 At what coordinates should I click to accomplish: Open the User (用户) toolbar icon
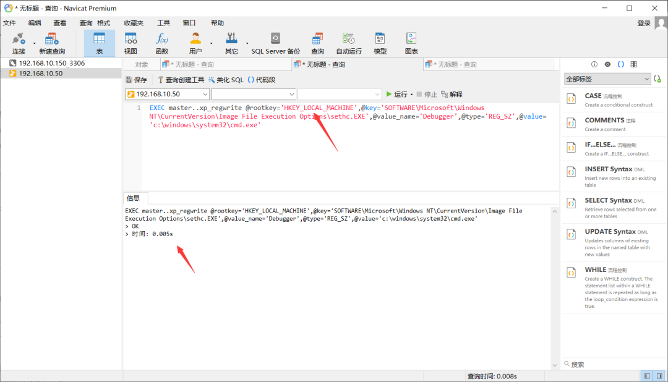[195, 43]
